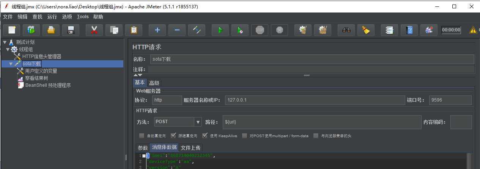Viewport: 480px width, 169px height.
Task: Open the 帮助 menu
Action: pos(98,17)
